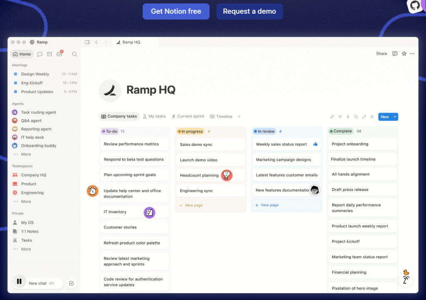The height and width of the screenshot is (300, 426).
Task: Select the To-do column label
Action: [109, 131]
